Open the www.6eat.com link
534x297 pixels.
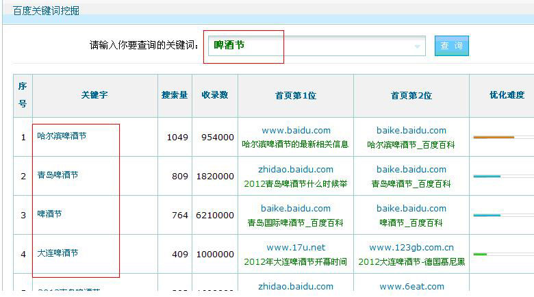coord(411,287)
